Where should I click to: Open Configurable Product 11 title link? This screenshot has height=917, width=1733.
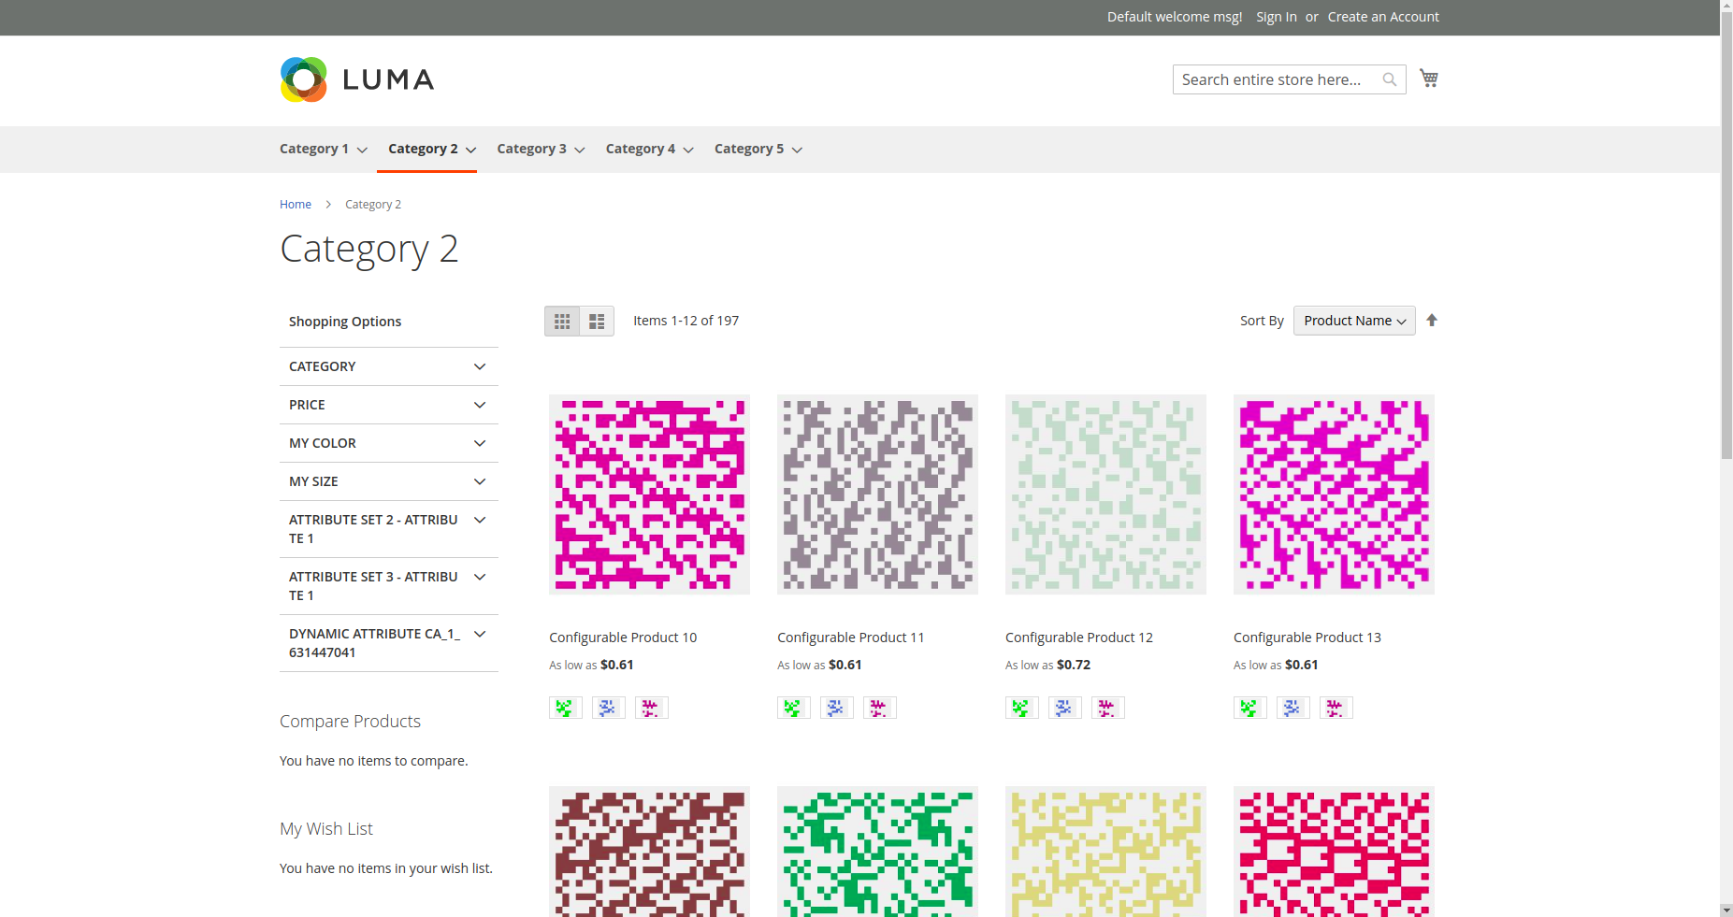click(x=850, y=638)
